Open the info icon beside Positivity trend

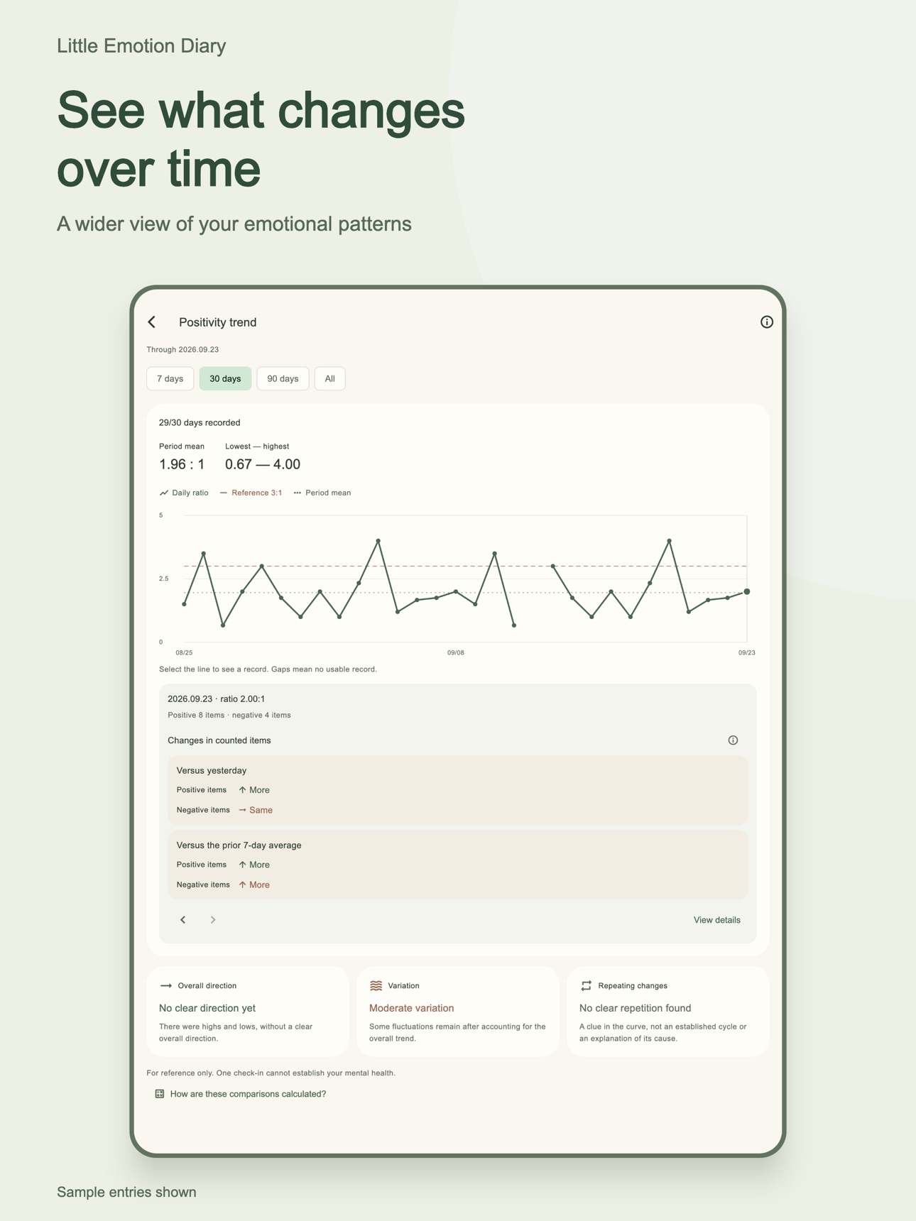click(x=766, y=322)
